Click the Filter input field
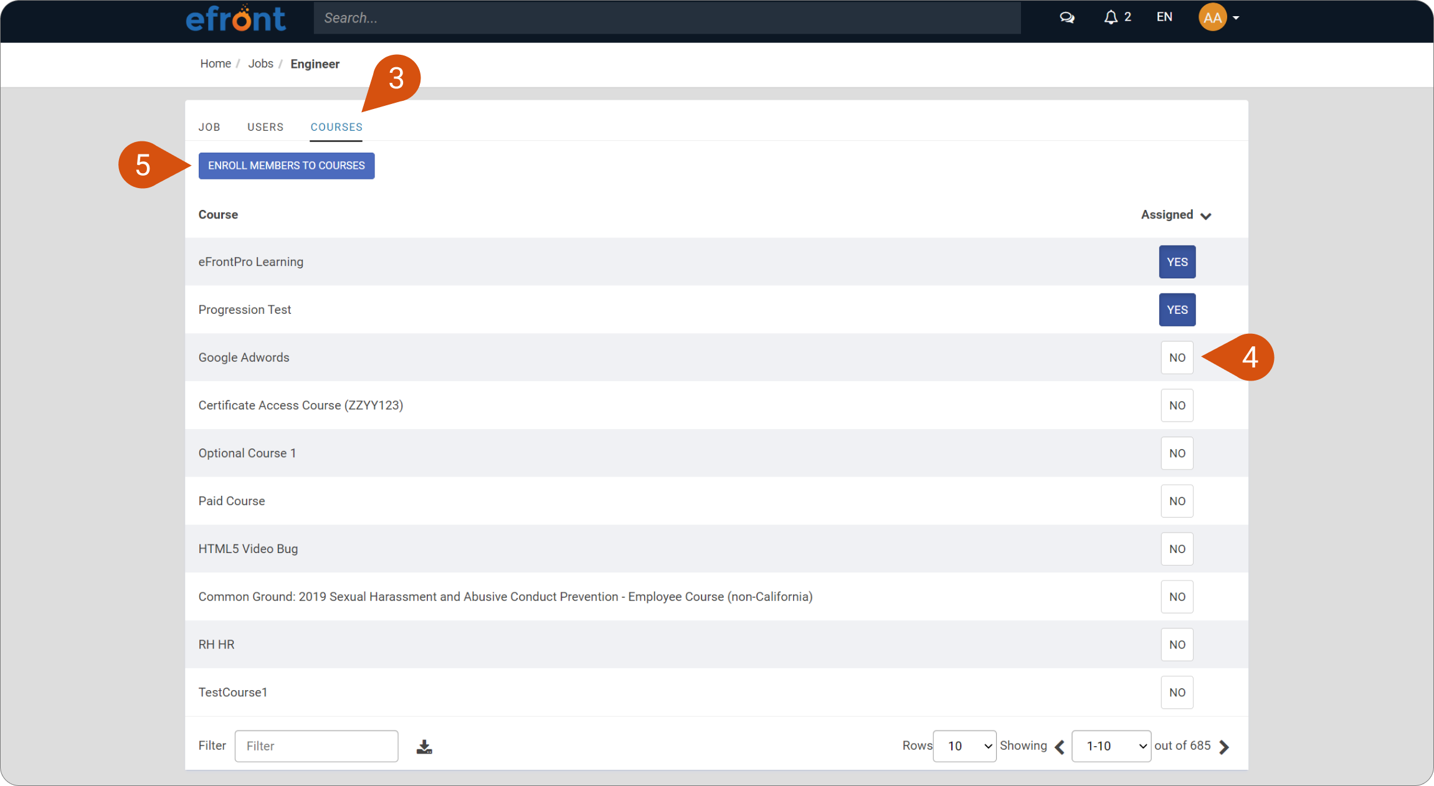Screen dimensions: 1434x786 316,746
